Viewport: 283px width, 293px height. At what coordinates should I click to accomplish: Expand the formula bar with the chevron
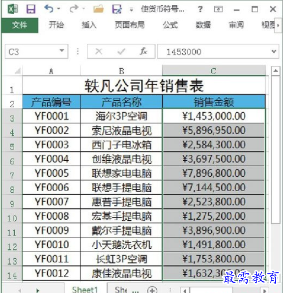click(x=274, y=51)
